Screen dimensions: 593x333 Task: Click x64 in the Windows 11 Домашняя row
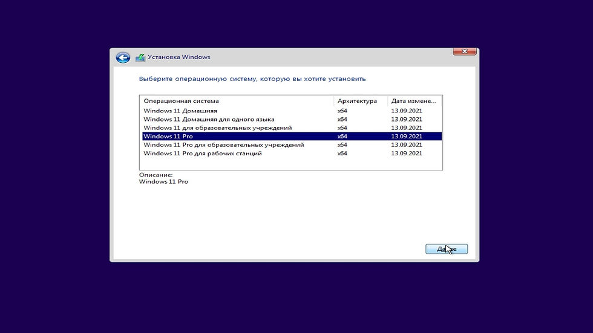342,111
